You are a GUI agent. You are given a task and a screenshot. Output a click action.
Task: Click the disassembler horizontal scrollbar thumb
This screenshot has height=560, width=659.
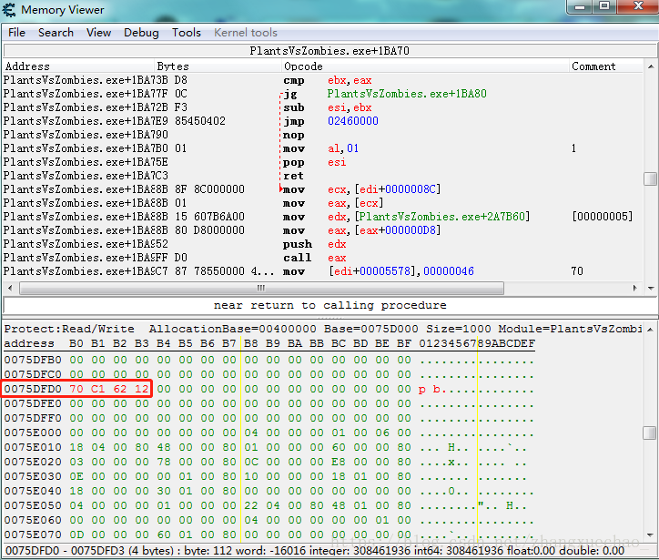coord(261,289)
